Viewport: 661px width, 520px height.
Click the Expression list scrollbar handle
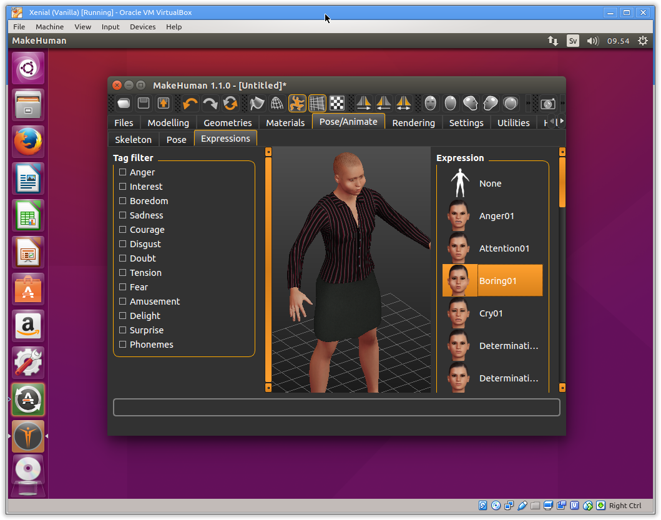click(562, 182)
